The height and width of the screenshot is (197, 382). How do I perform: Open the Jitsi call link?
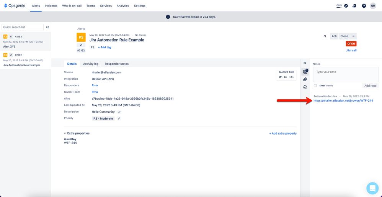click(351, 51)
